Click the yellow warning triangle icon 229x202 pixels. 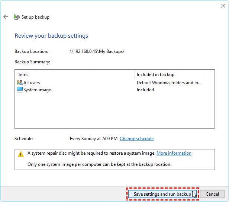point(21,154)
